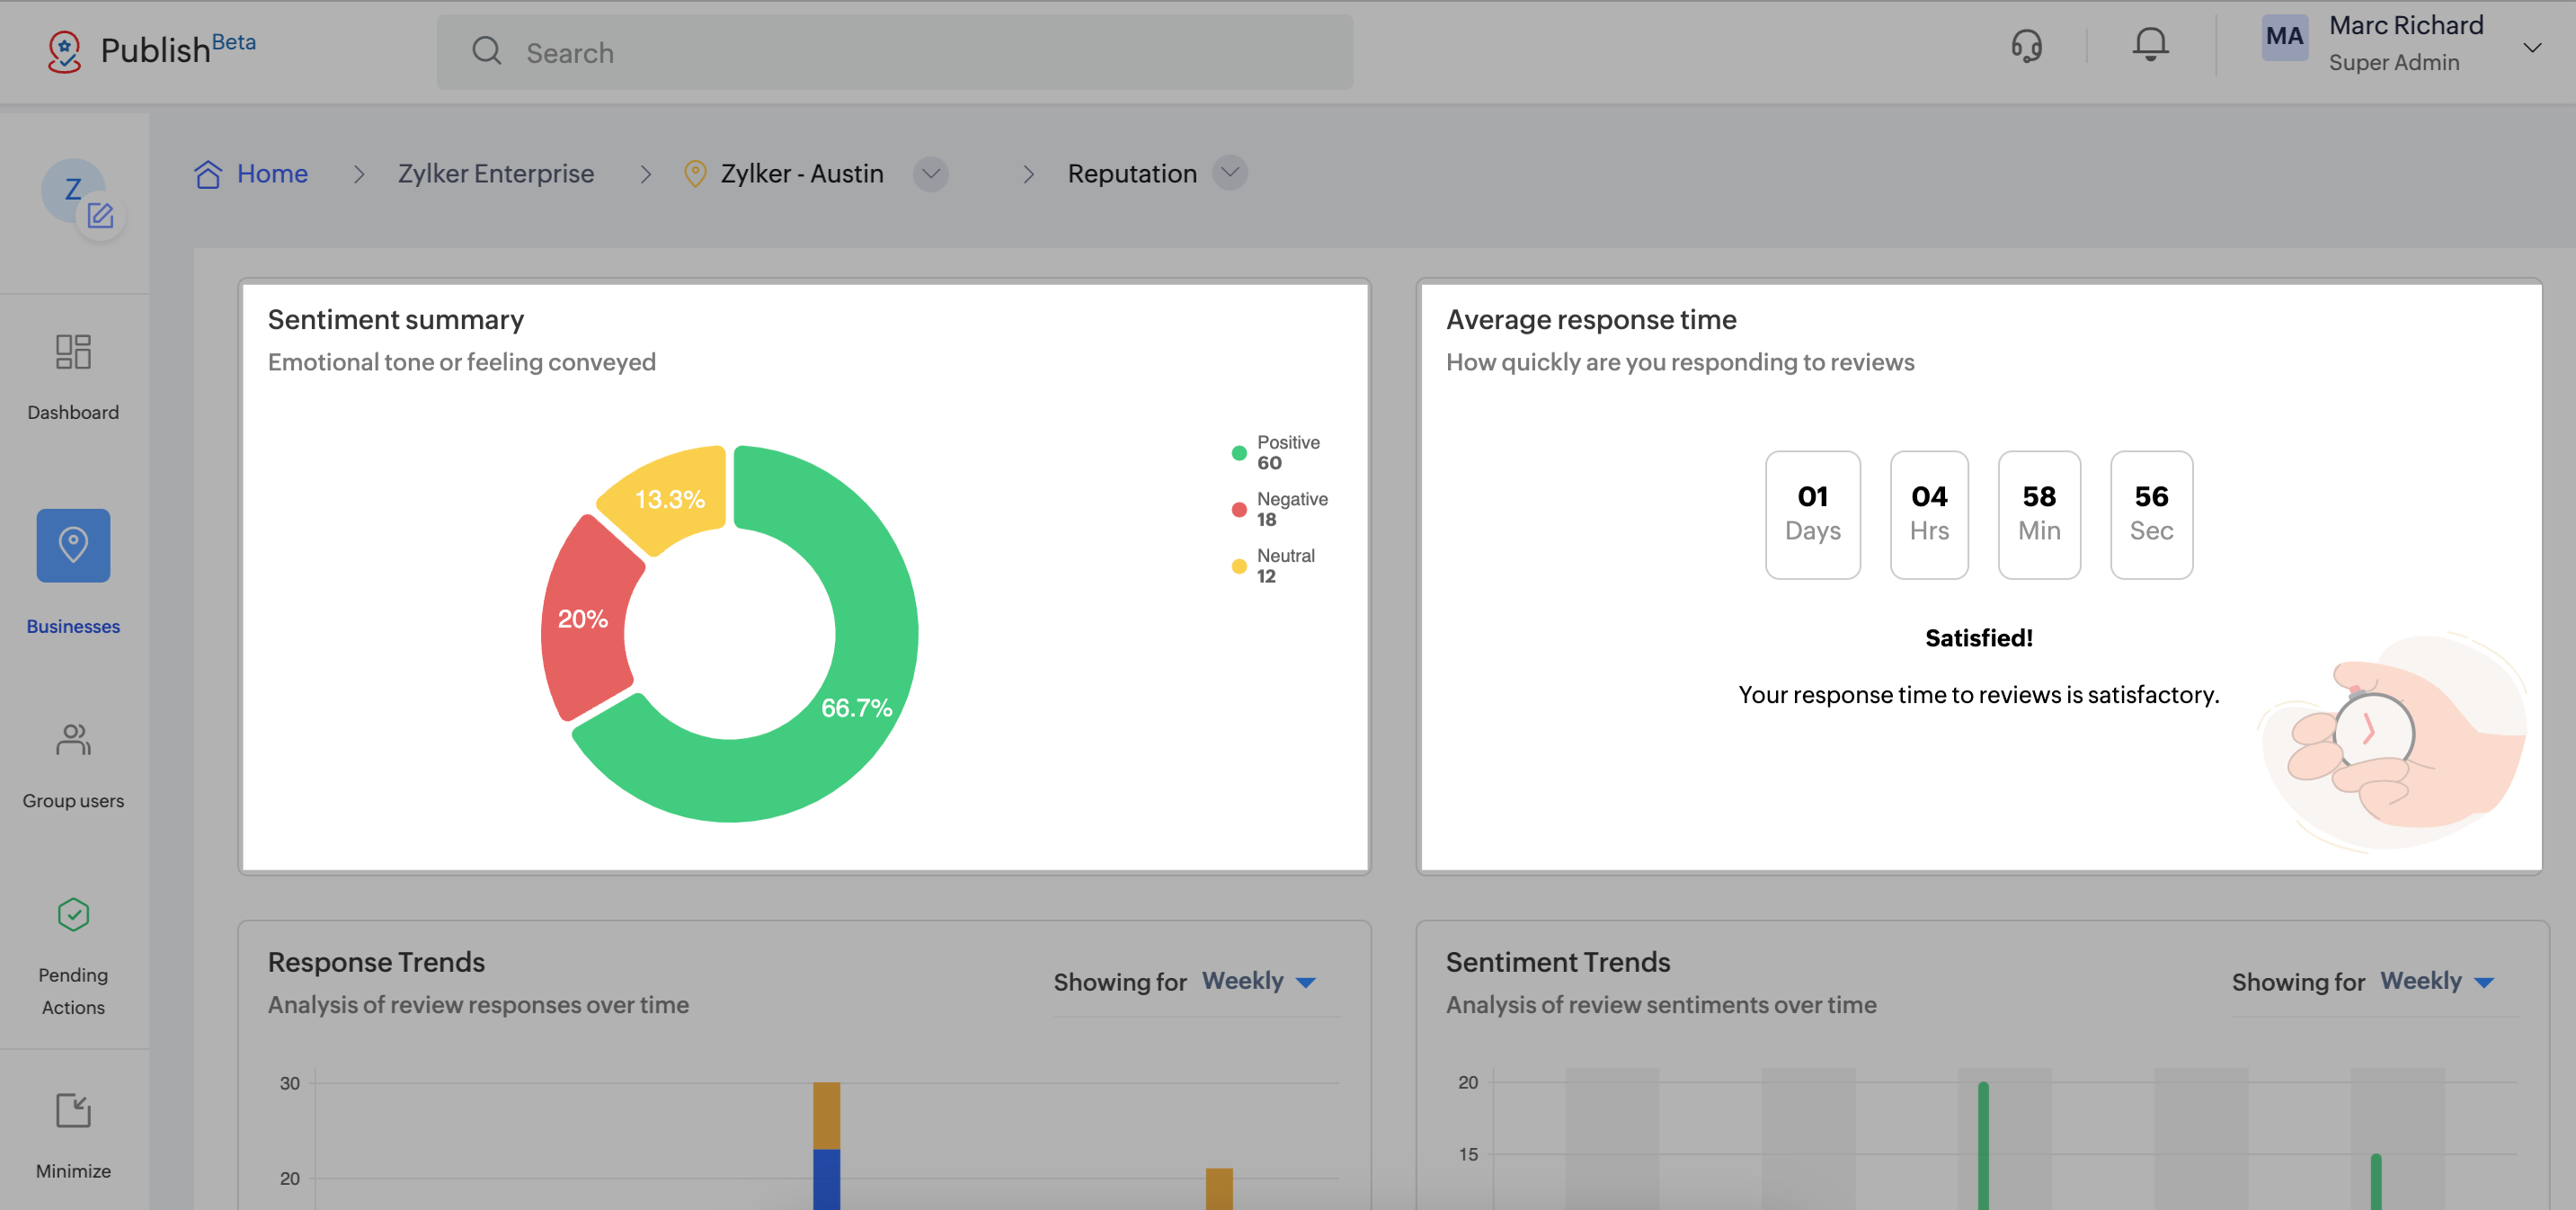Viewport: 2576px width, 1210px height.
Task: Click the Minimize sidebar icon
Action: pos(73,1110)
